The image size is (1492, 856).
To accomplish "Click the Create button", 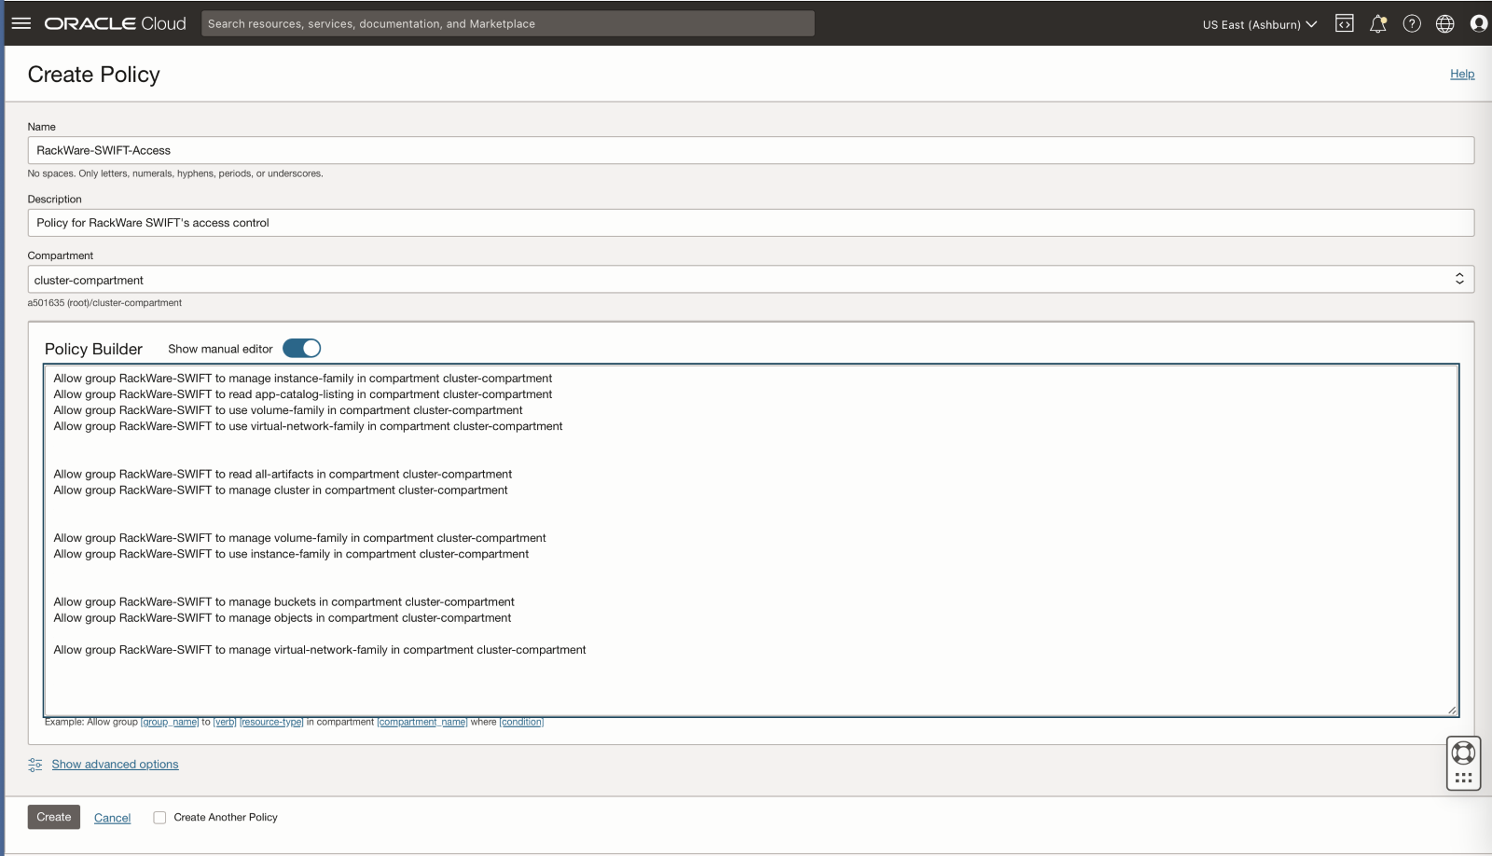I will point(54,817).
